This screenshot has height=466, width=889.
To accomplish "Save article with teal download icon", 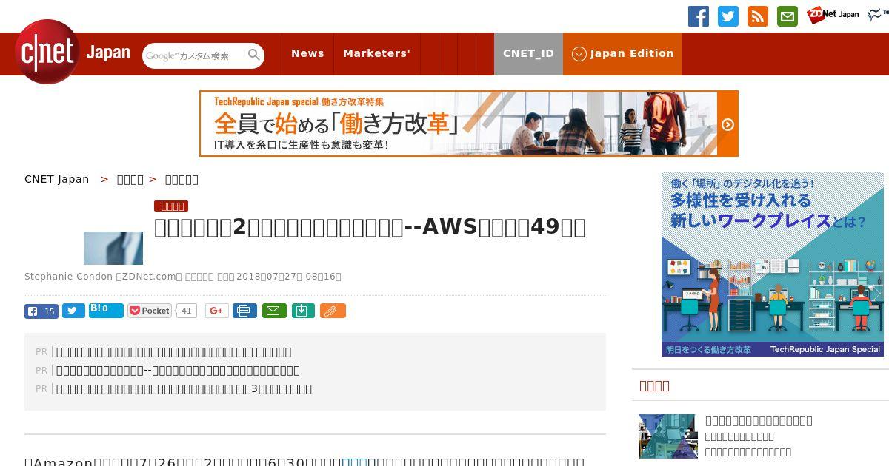I will 303,311.
